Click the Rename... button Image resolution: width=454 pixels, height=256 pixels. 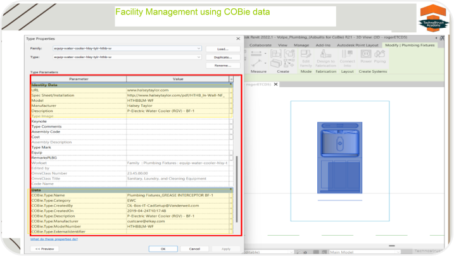(x=223, y=66)
